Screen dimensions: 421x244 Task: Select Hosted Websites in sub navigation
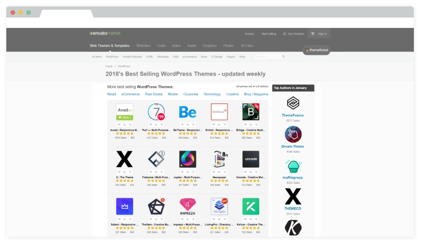tap(132, 57)
